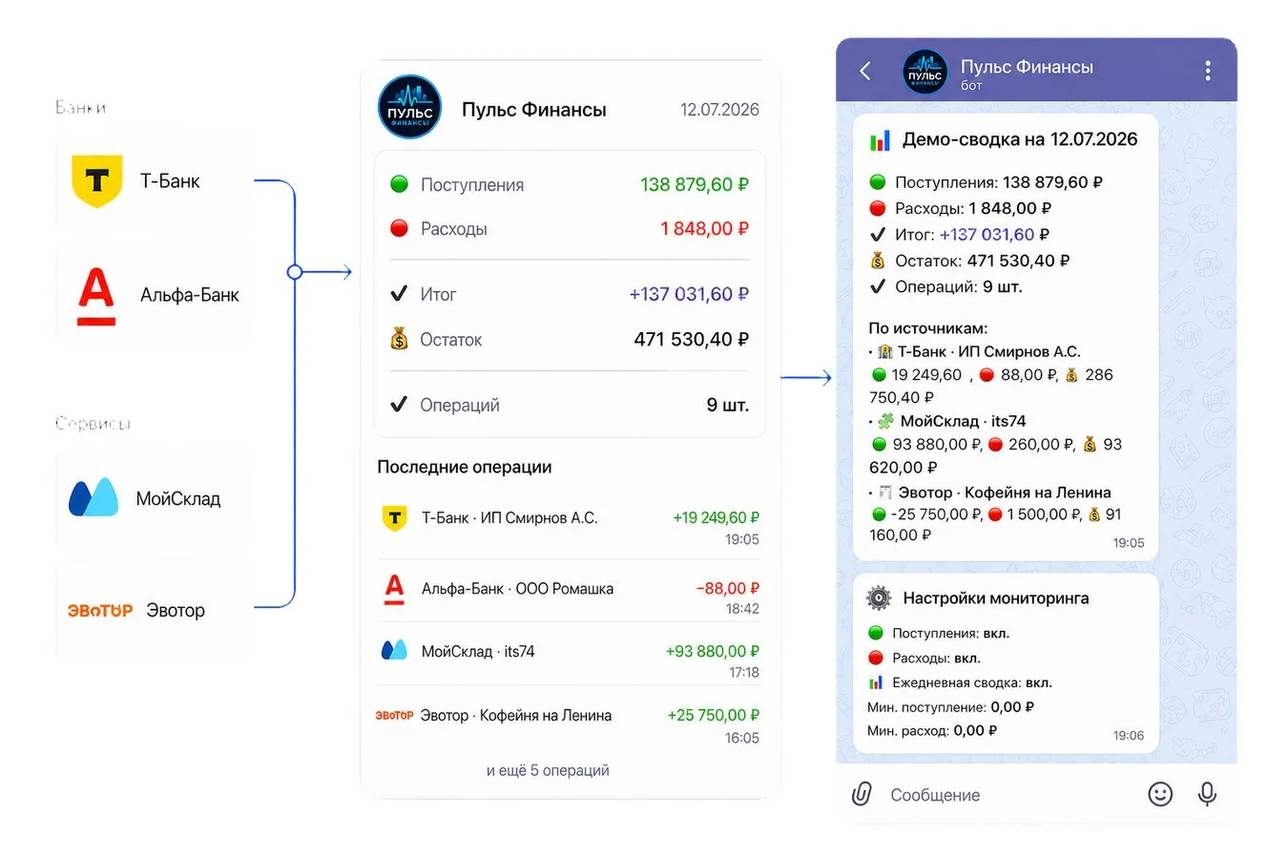Image resolution: width=1288 pixels, height=859 pixels.
Task: Select the Т-Банк source label on the left
Action: [170, 181]
